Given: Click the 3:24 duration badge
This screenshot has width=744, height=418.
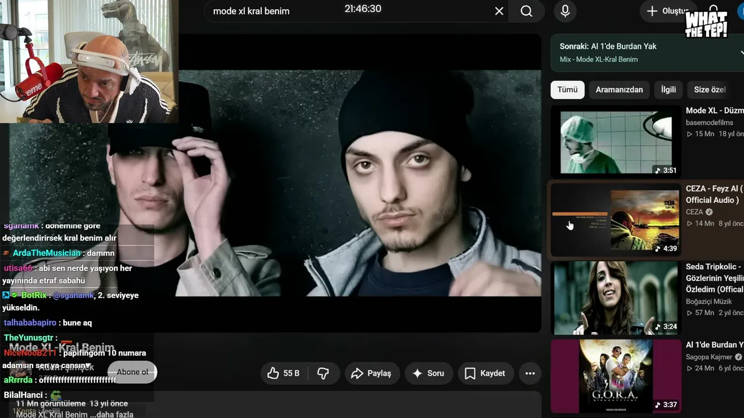Looking at the screenshot, I should pos(666,327).
